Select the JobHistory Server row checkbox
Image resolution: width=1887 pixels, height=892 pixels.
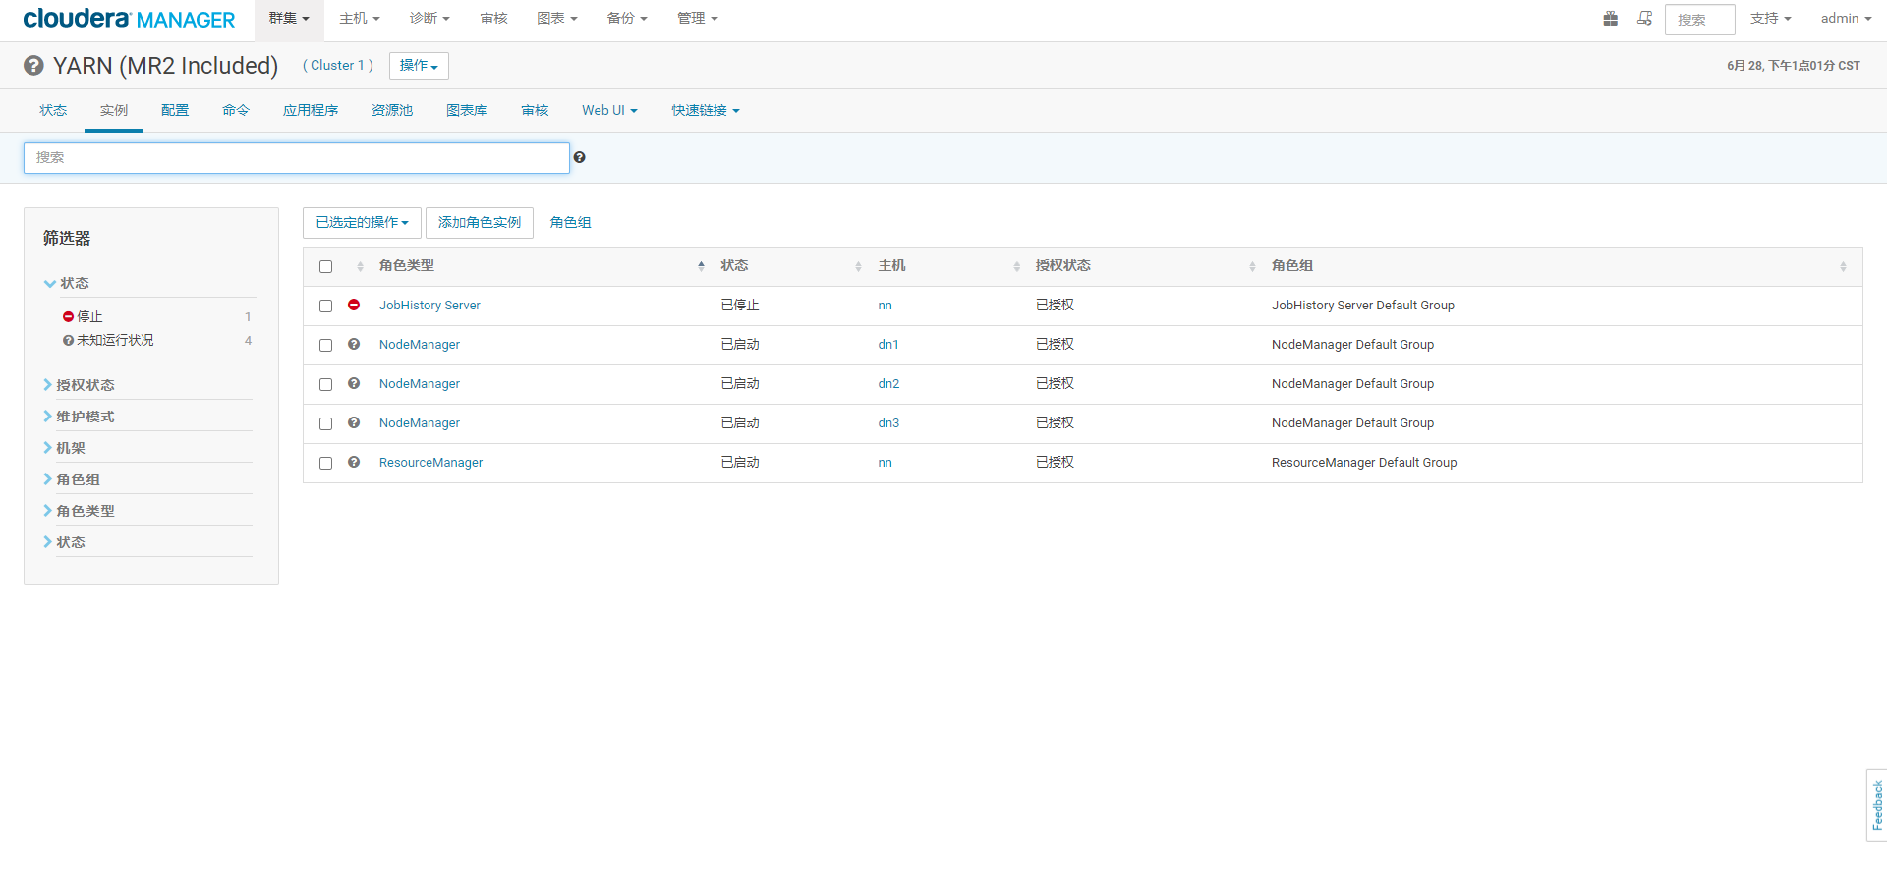coord(326,306)
